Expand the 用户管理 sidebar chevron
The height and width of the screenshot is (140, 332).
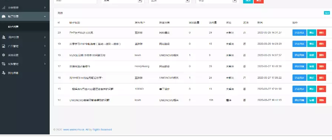point(45,37)
